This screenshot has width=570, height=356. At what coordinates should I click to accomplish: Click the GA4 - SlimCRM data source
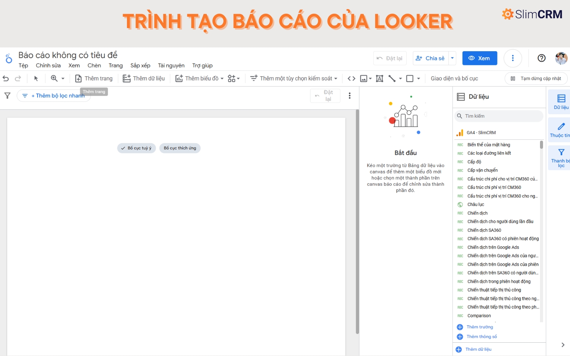(481, 133)
